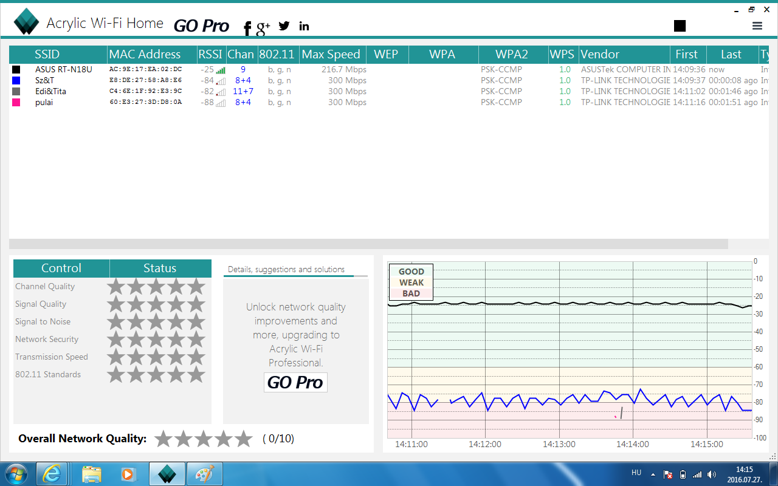Click black color swatch of ASUS RT-N18U
The width and height of the screenshot is (778, 486).
(x=16, y=70)
